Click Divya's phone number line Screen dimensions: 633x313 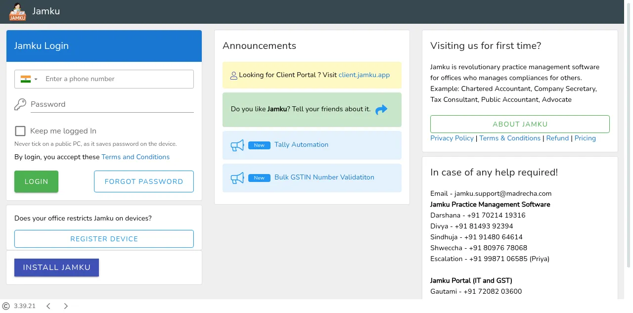coord(472,226)
